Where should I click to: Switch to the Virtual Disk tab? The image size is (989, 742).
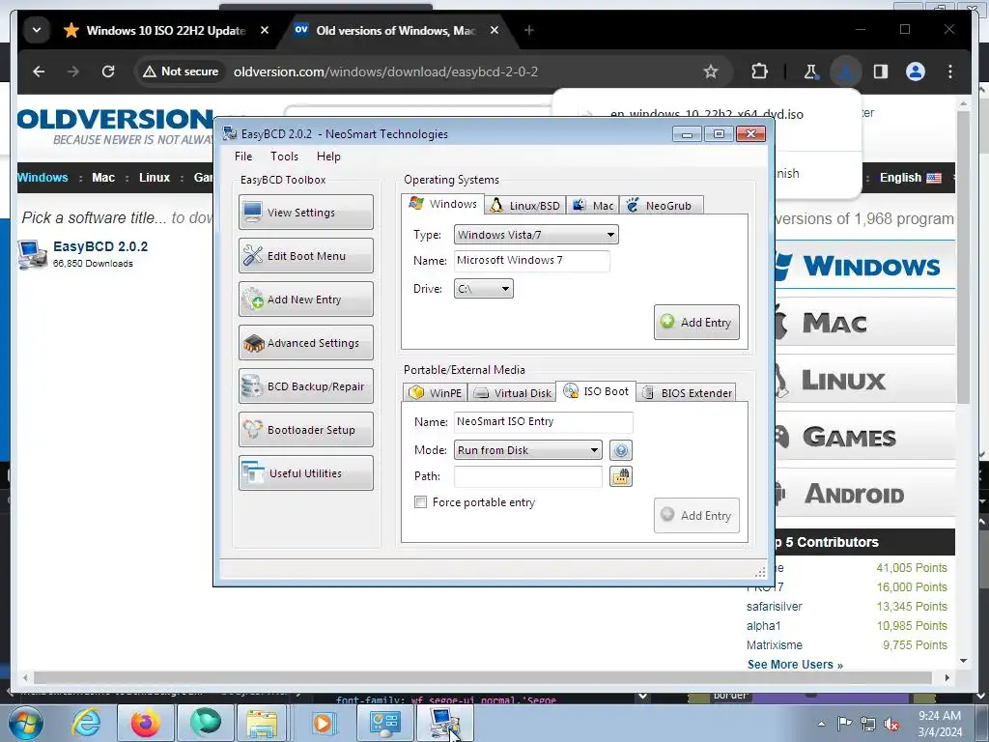click(x=512, y=393)
